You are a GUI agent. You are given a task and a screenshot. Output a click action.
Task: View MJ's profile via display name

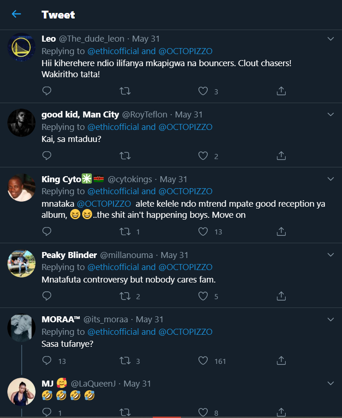pyautogui.click(x=47, y=383)
